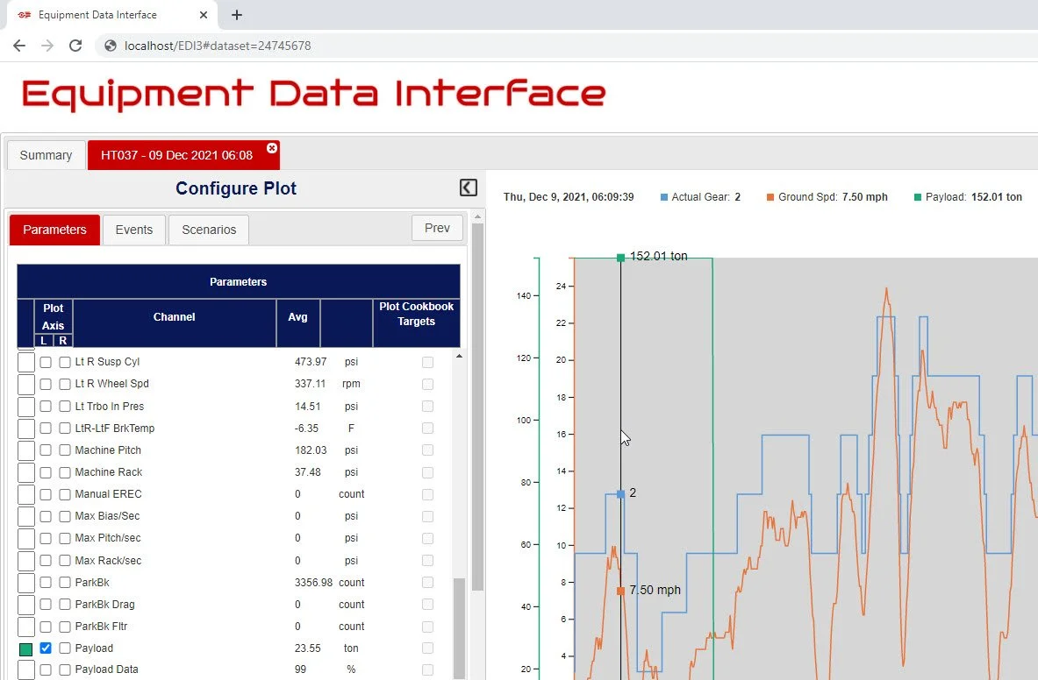Switch to the Parameters tab
The height and width of the screenshot is (680, 1038).
pos(55,230)
